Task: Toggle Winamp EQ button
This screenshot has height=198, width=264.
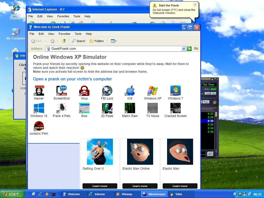Action: pyautogui.click(x=207, y=93)
